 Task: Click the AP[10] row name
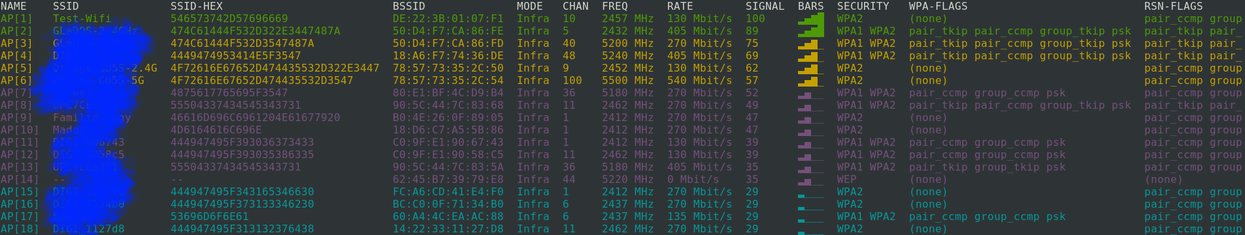point(20,130)
